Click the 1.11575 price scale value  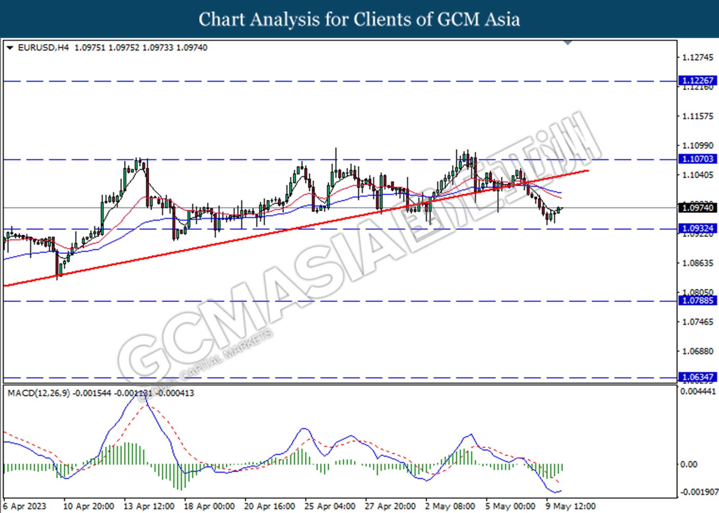coord(697,116)
